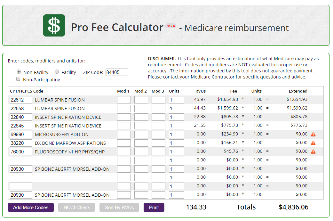Click the Extended amount $775.73 for 22845
Screen dimensions: 333x221
299,125
